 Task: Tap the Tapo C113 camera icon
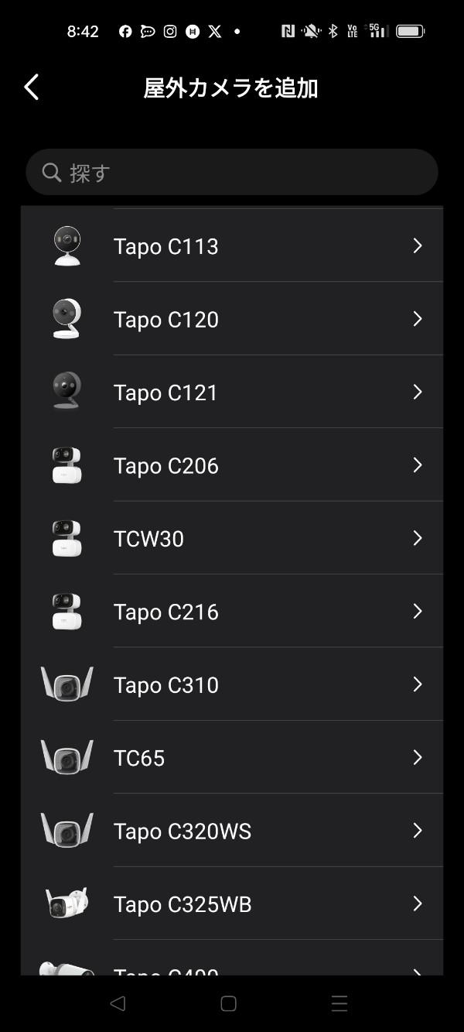point(67,246)
